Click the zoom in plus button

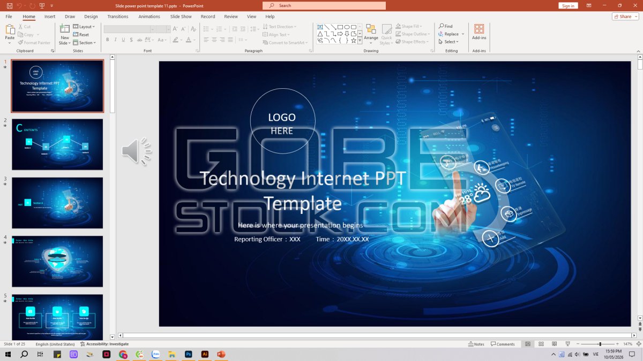coord(617,344)
